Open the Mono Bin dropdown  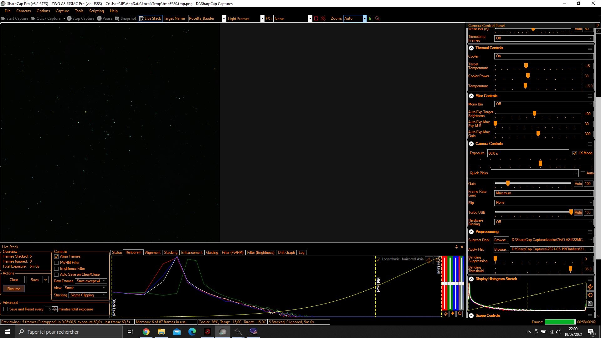[x=544, y=104]
